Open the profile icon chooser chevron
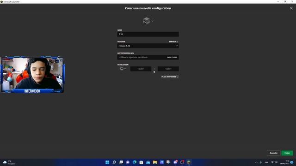 [x=152, y=21]
